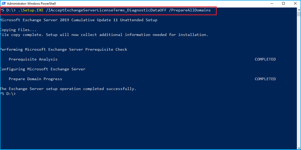Minimize the PowerShell window

(272, 4)
